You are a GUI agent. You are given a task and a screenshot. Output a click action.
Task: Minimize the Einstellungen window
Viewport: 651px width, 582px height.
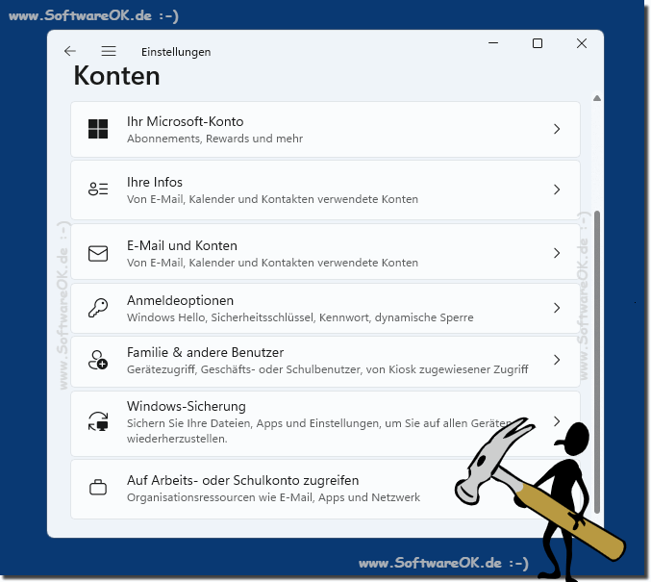493,42
